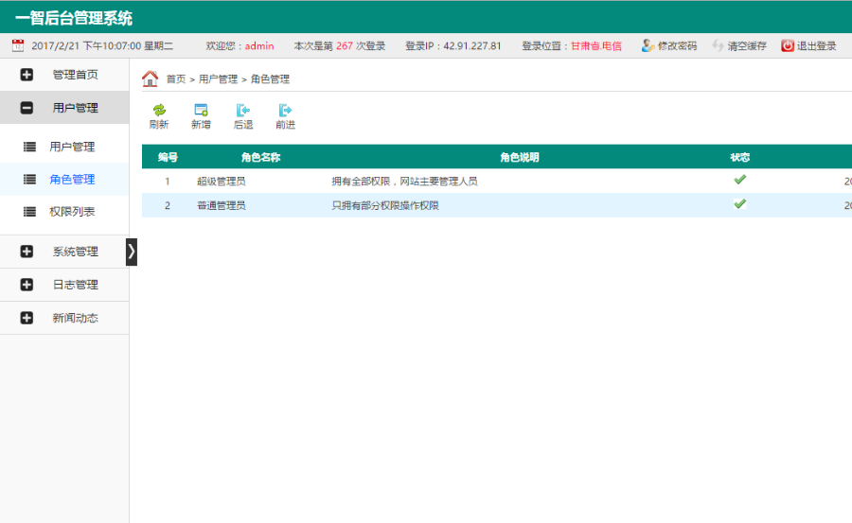
Task: Click 用户管理 breadcrumb link
Action: [219, 79]
